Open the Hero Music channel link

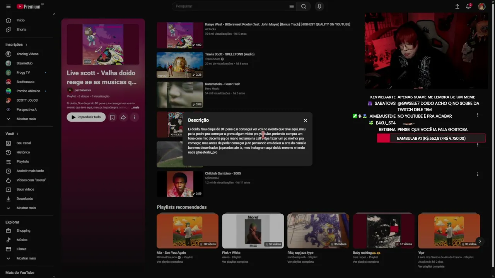pos(213,89)
